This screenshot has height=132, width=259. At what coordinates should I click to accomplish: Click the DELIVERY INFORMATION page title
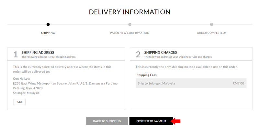click(130, 12)
